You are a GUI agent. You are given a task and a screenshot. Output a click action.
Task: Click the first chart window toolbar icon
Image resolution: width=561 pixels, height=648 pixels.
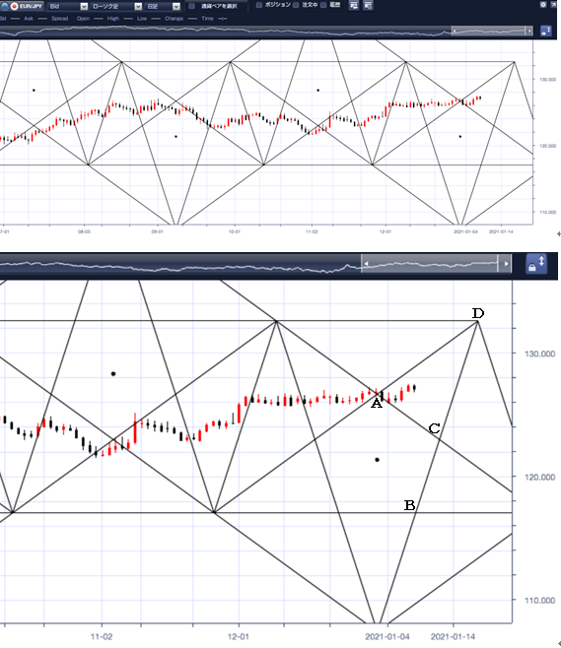coord(354,5)
